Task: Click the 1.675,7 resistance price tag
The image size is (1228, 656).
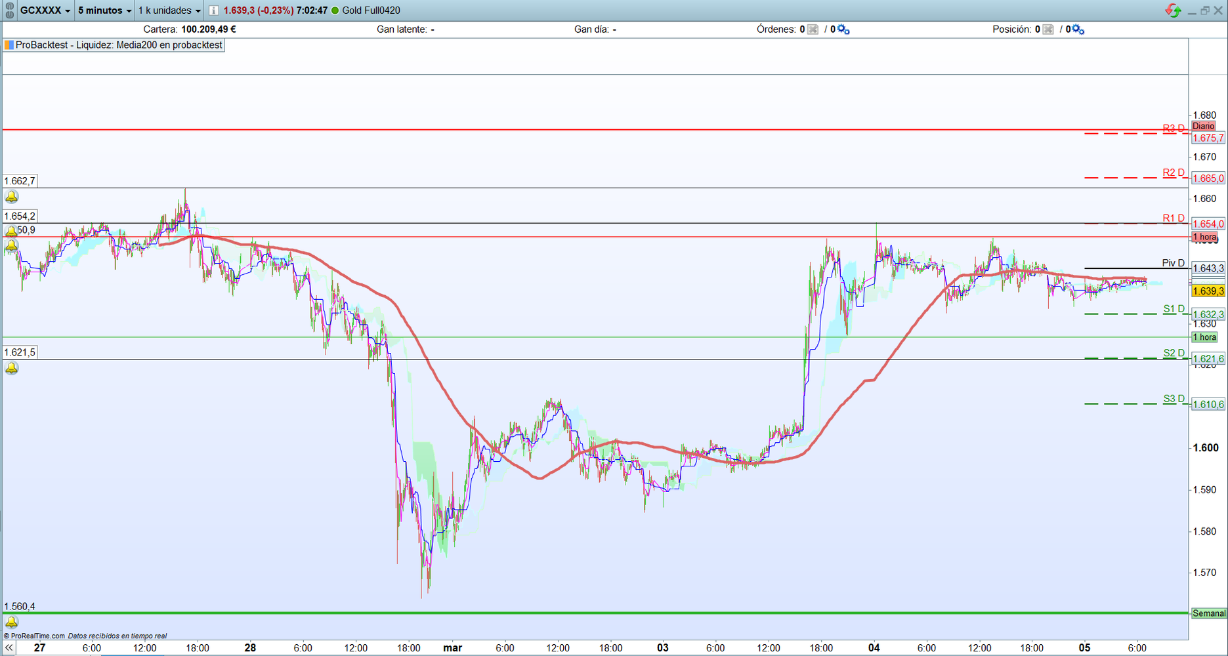Action: pyautogui.click(x=1208, y=138)
